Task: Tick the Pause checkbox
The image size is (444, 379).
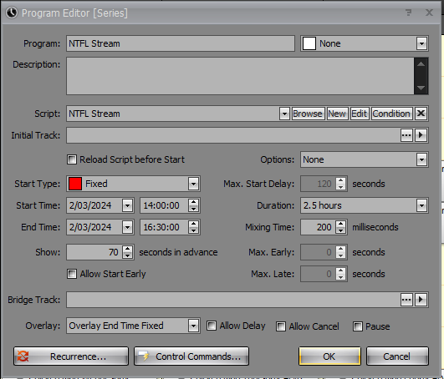Action: 358,326
